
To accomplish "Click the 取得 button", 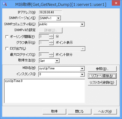I will 54,111.
